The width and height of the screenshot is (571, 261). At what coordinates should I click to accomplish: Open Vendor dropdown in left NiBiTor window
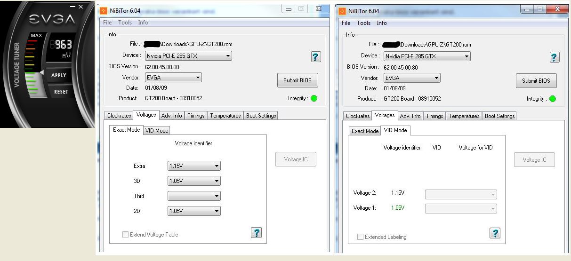[x=173, y=78]
